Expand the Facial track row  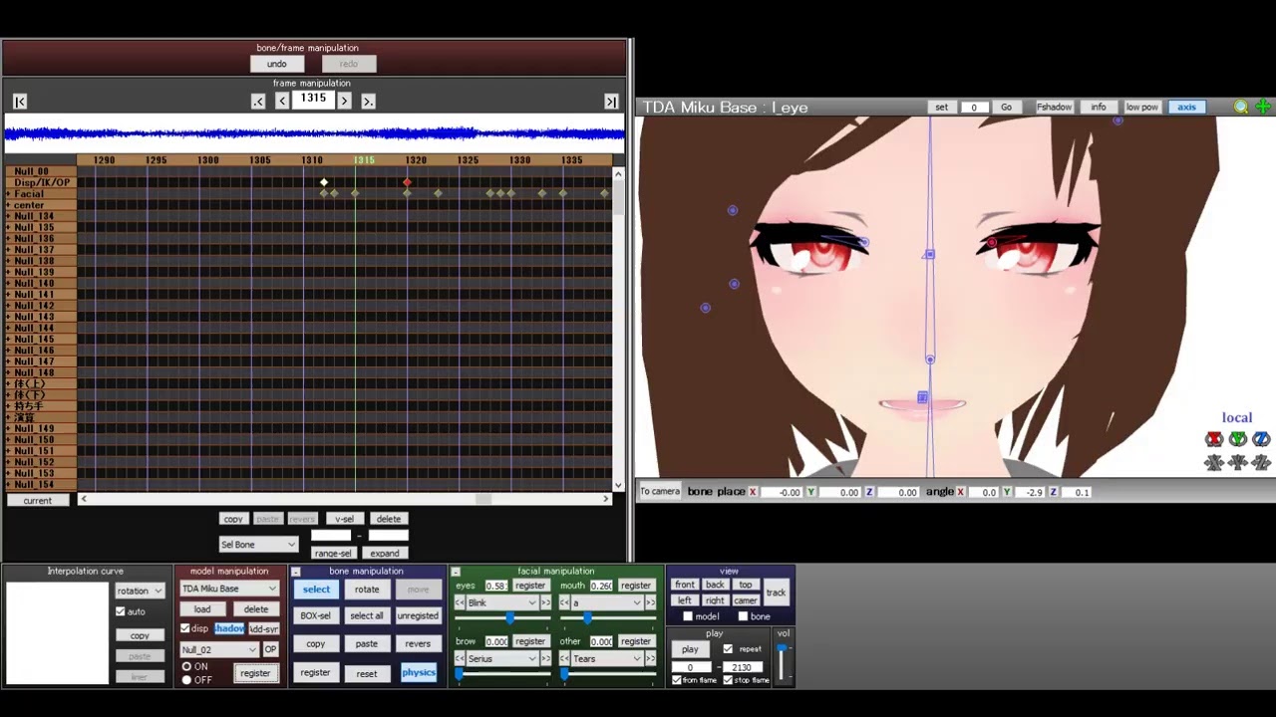point(9,194)
